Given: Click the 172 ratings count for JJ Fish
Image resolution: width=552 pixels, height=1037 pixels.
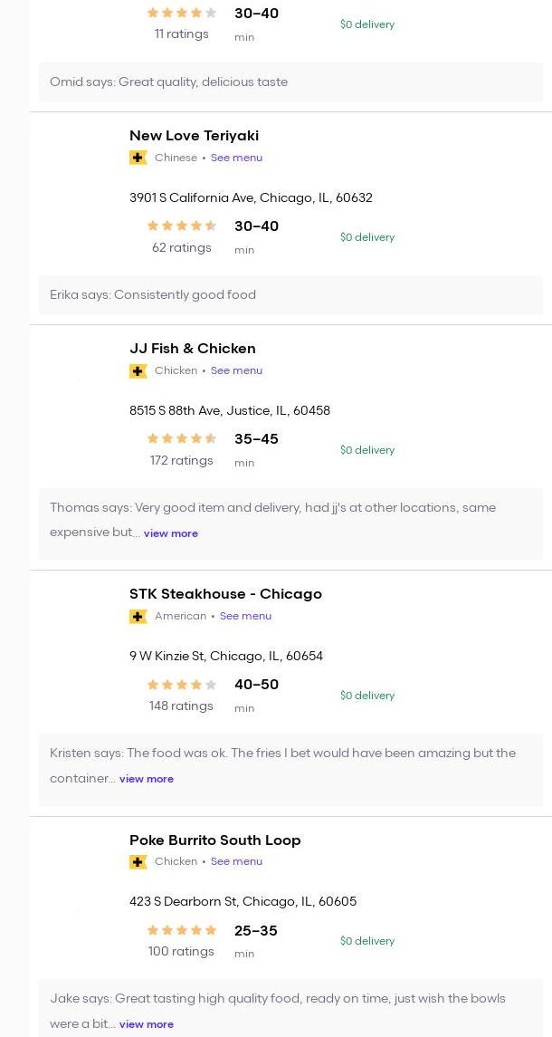Looking at the screenshot, I should (182, 460).
